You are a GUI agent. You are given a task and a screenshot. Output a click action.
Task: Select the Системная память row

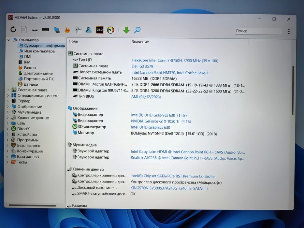124,78
